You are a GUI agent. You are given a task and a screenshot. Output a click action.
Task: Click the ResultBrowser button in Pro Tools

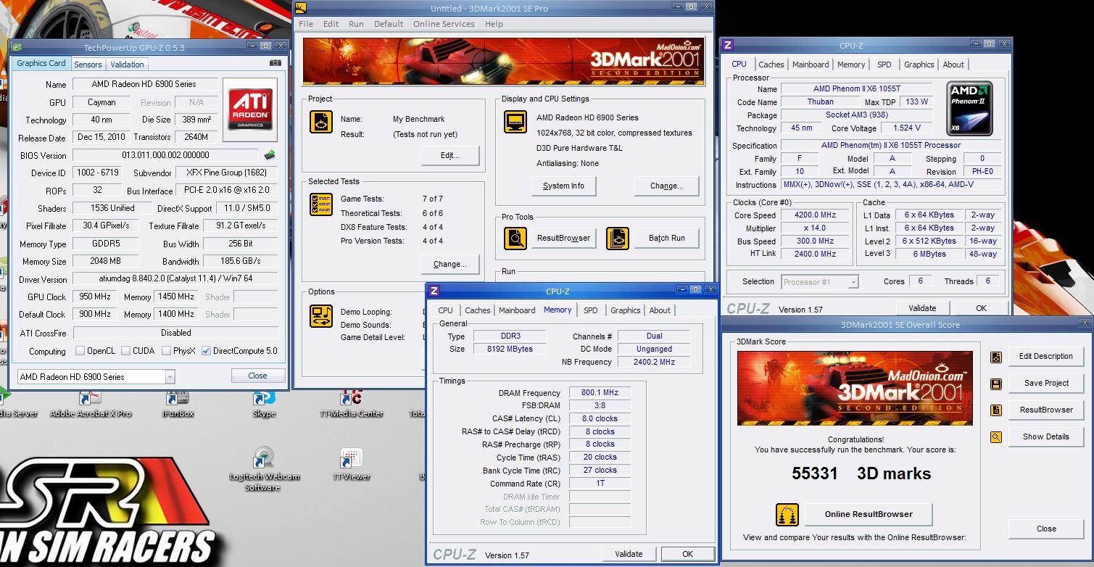tap(564, 238)
